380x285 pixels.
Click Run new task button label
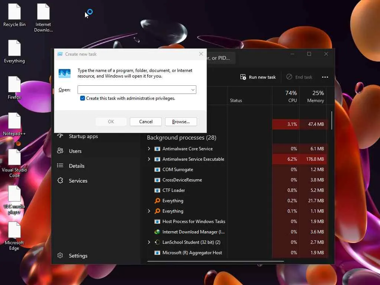(262, 77)
